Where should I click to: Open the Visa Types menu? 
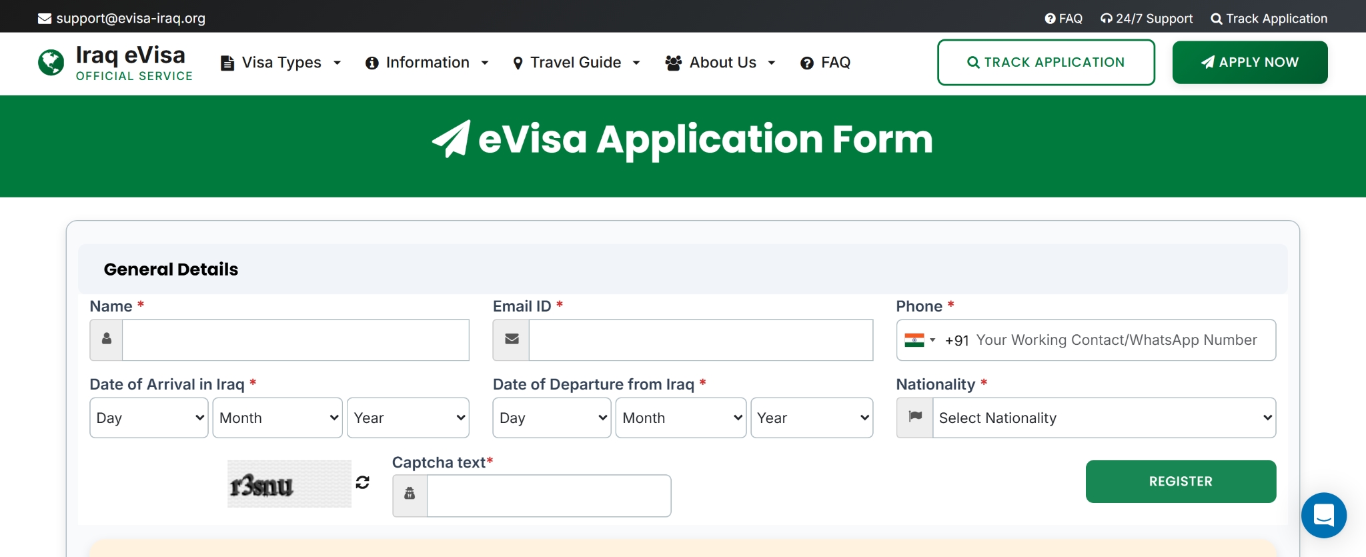[281, 63]
